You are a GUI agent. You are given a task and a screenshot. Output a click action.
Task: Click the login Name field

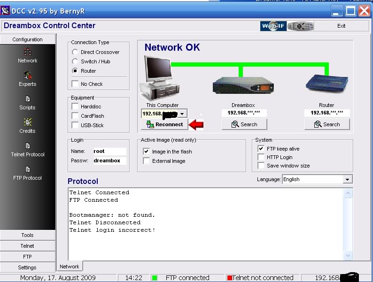(109, 151)
